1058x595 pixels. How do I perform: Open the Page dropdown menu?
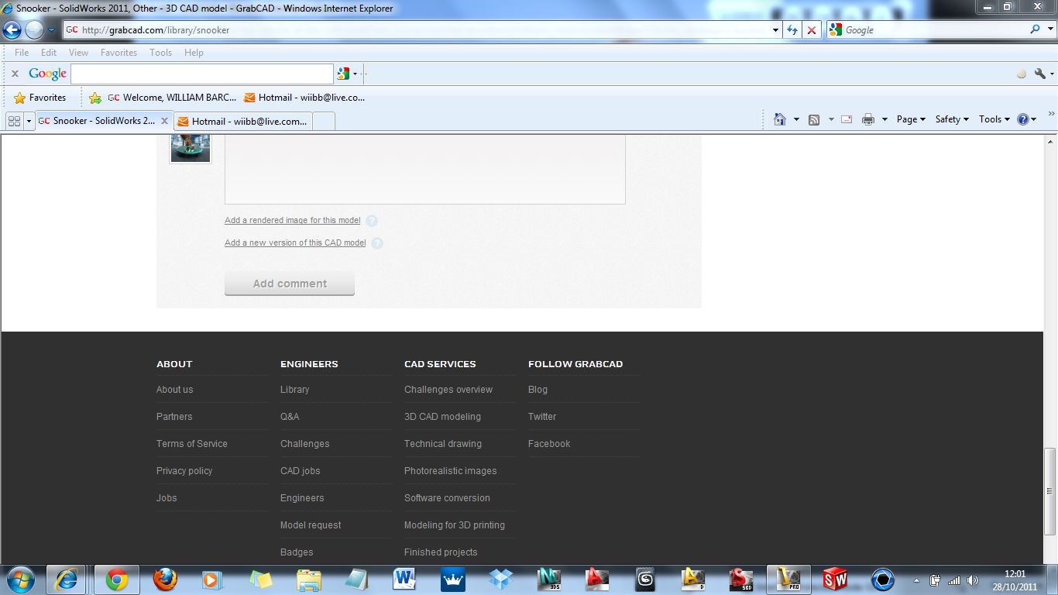point(911,119)
